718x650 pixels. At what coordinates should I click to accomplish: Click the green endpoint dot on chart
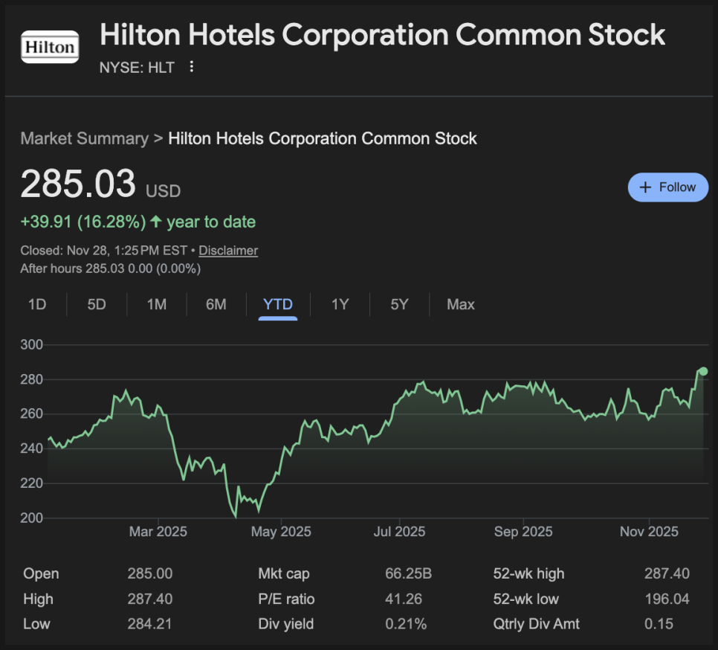(x=703, y=371)
